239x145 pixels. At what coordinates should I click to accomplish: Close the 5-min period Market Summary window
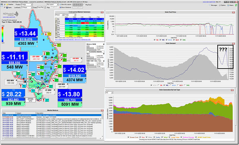(x=102, y=12)
